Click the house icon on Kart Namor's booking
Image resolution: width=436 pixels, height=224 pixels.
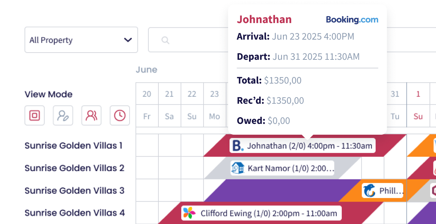(238, 168)
